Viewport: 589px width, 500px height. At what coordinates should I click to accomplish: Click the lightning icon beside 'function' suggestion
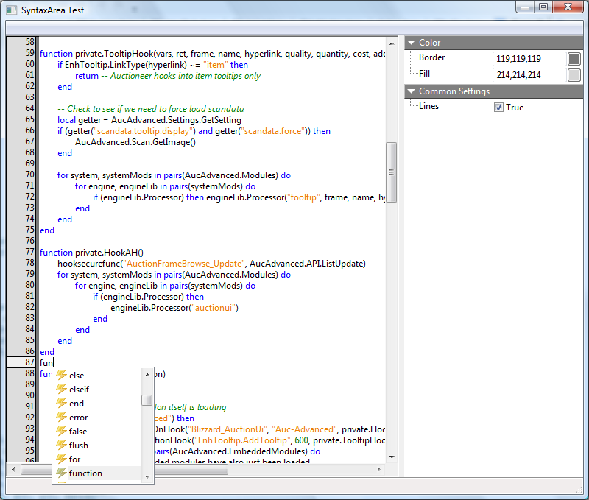[x=61, y=473]
